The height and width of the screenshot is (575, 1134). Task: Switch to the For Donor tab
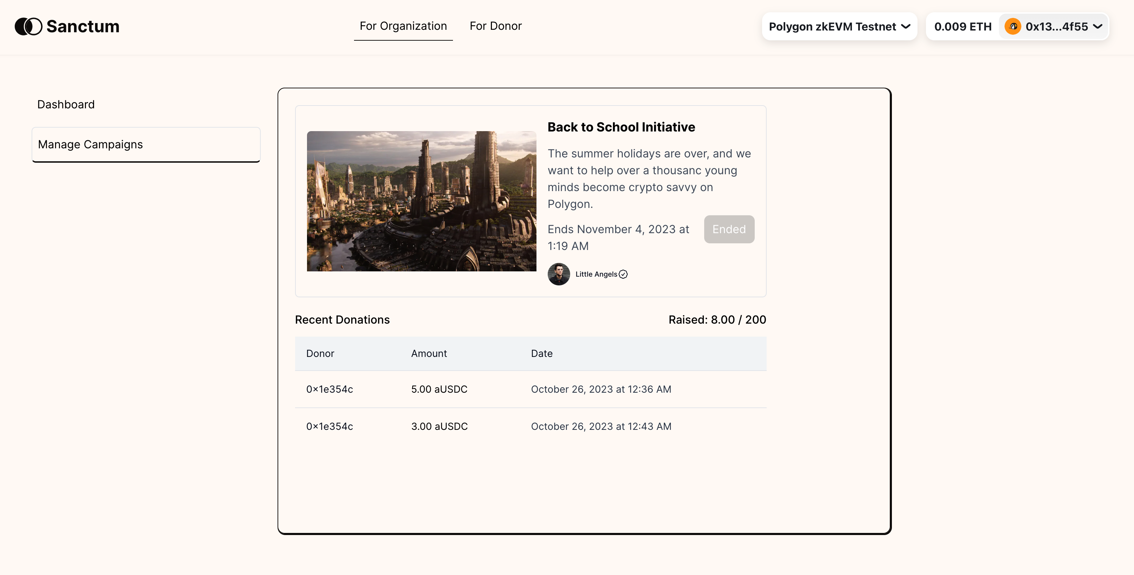point(496,26)
